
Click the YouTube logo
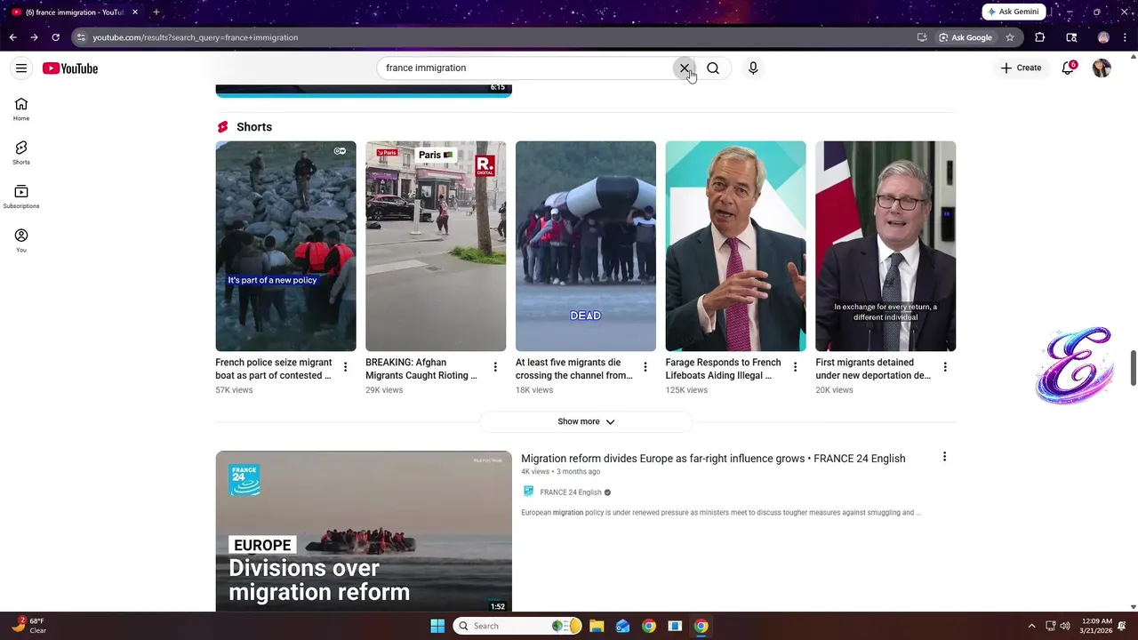click(x=70, y=68)
